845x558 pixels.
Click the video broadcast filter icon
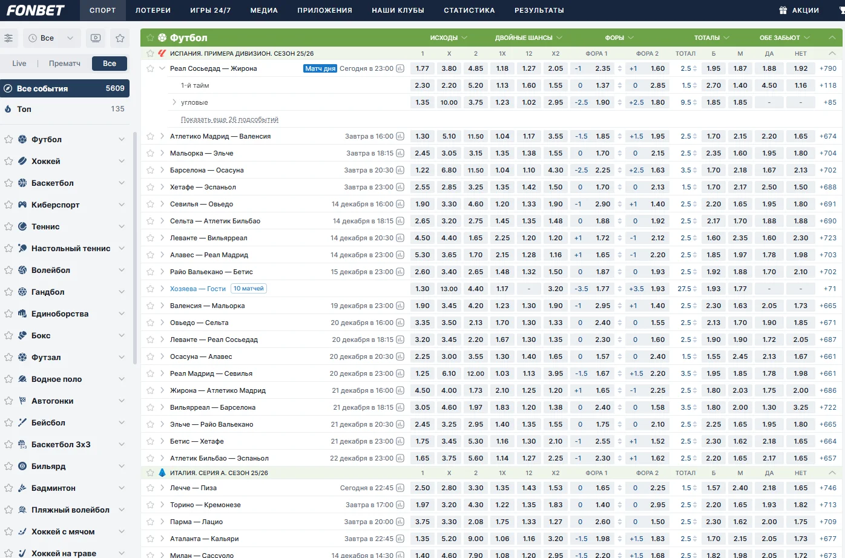coord(96,38)
